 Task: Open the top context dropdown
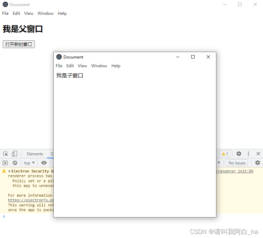pyautogui.click(x=29, y=163)
